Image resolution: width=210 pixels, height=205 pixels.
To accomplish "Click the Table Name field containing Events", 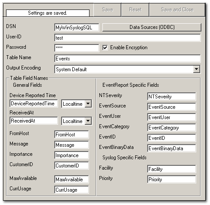I will click(127, 58).
